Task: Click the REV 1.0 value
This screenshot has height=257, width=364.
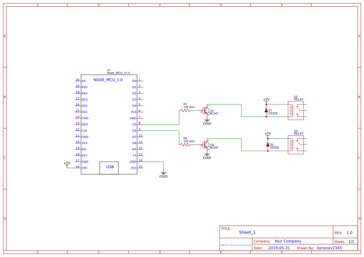Action: coord(349,232)
